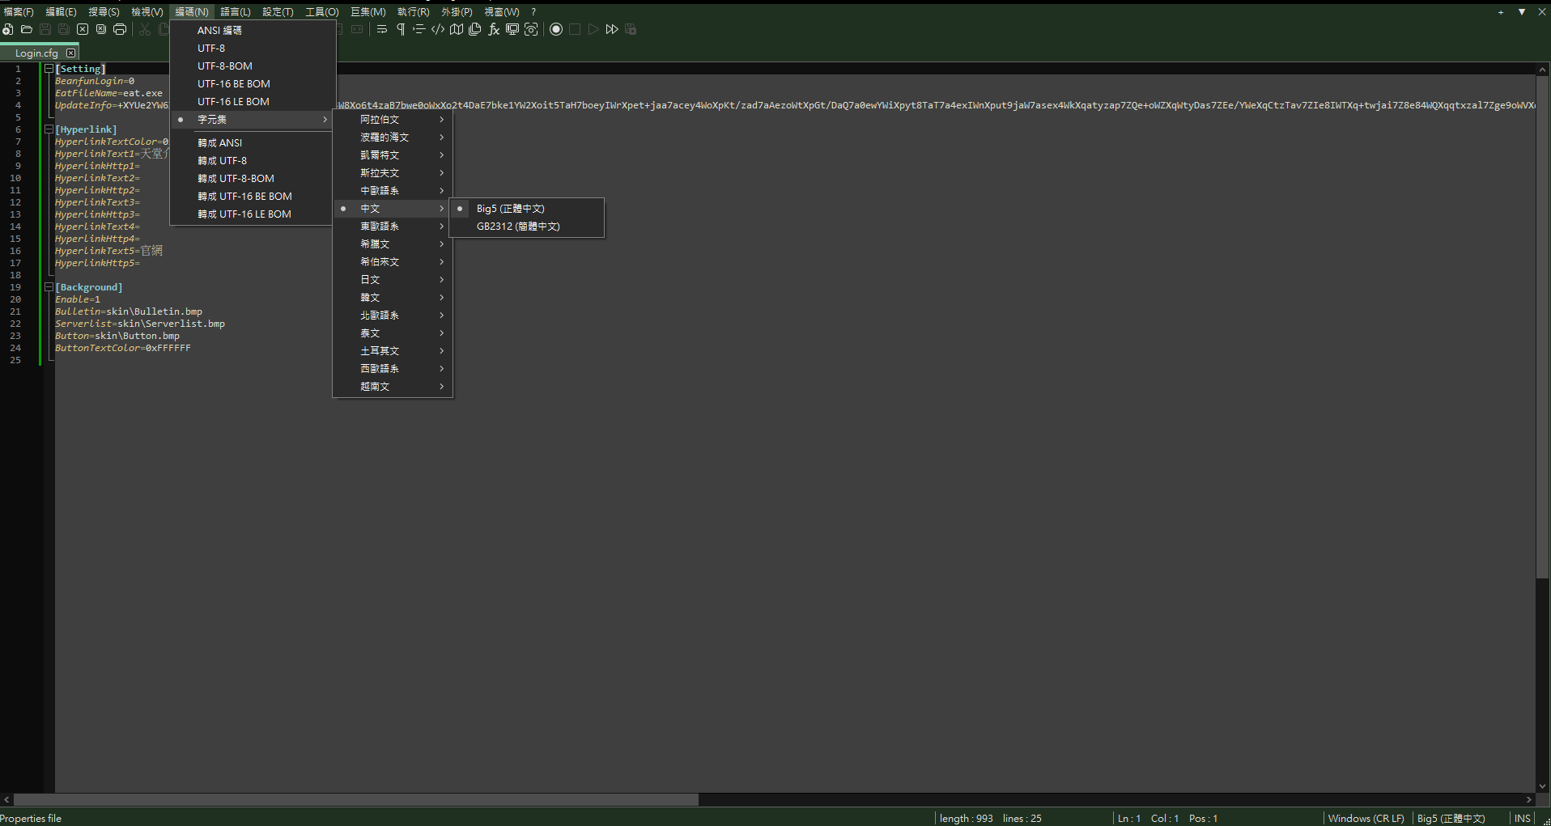Open the 搜尋(S) menu
The width and height of the screenshot is (1551, 826).
click(104, 12)
